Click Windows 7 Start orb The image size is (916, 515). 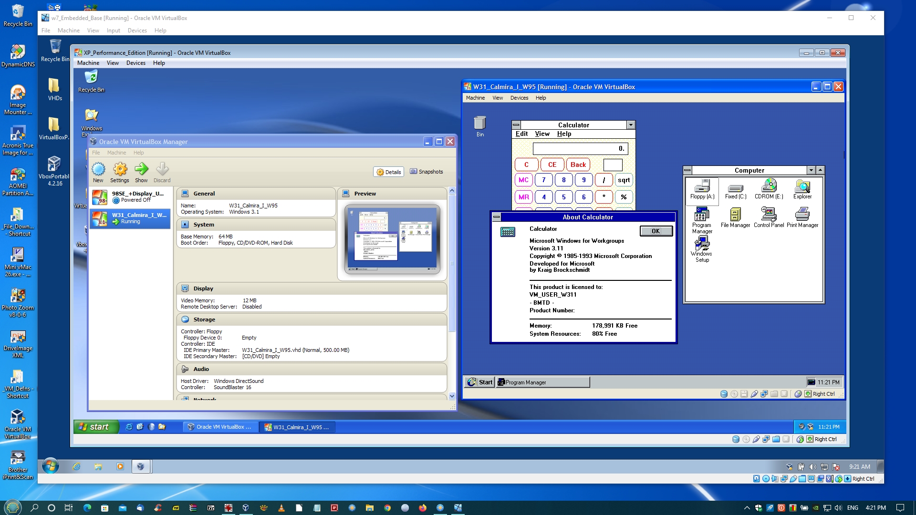(50, 466)
